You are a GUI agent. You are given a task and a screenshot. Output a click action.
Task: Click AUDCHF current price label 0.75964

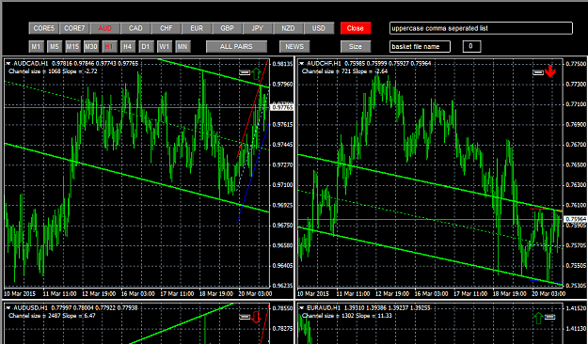click(576, 219)
